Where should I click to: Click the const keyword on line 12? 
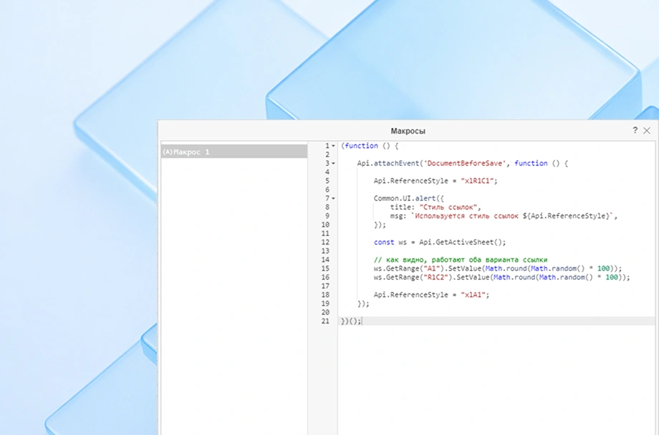(384, 243)
